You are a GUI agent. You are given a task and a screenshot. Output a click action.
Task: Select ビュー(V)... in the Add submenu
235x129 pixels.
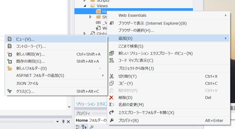pos(56,39)
